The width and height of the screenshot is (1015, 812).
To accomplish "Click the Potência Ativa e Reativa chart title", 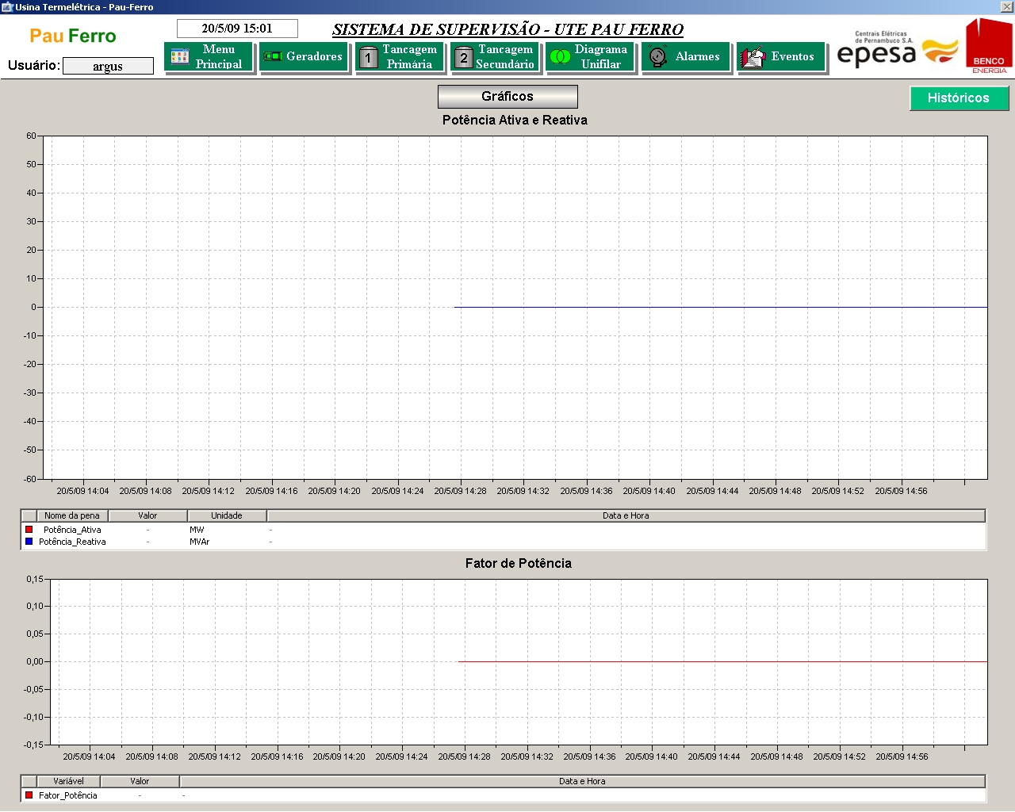I will pyautogui.click(x=515, y=120).
